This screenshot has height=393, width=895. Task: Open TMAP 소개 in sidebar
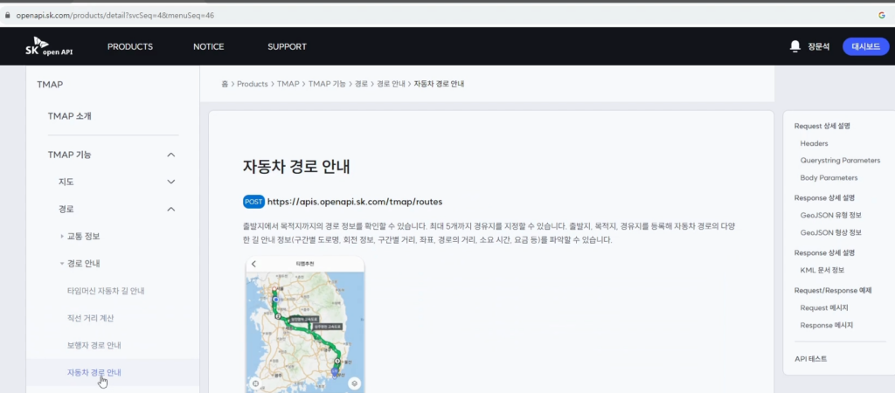pyautogui.click(x=70, y=116)
